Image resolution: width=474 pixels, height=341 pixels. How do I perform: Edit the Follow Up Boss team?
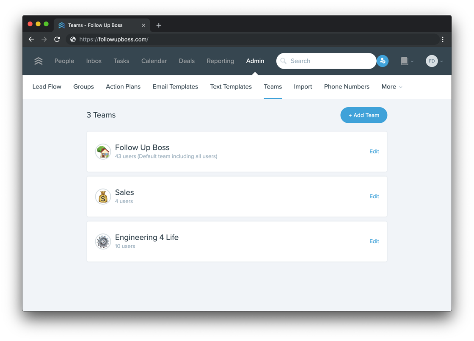coord(374,152)
